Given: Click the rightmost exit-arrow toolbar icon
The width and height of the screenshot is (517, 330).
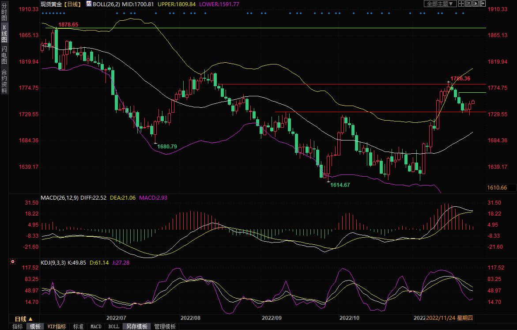Looking at the screenshot, I should pos(483,4).
